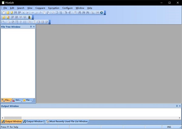This screenshot has width=182, height=129.
Task: Click the New File icon in toolbar
Action: tap(4, 13)
